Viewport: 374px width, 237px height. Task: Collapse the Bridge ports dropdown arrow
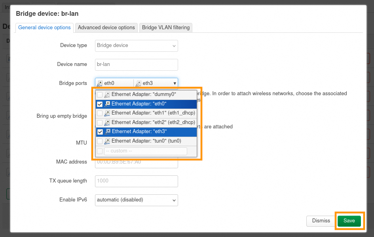click(175, 83)
